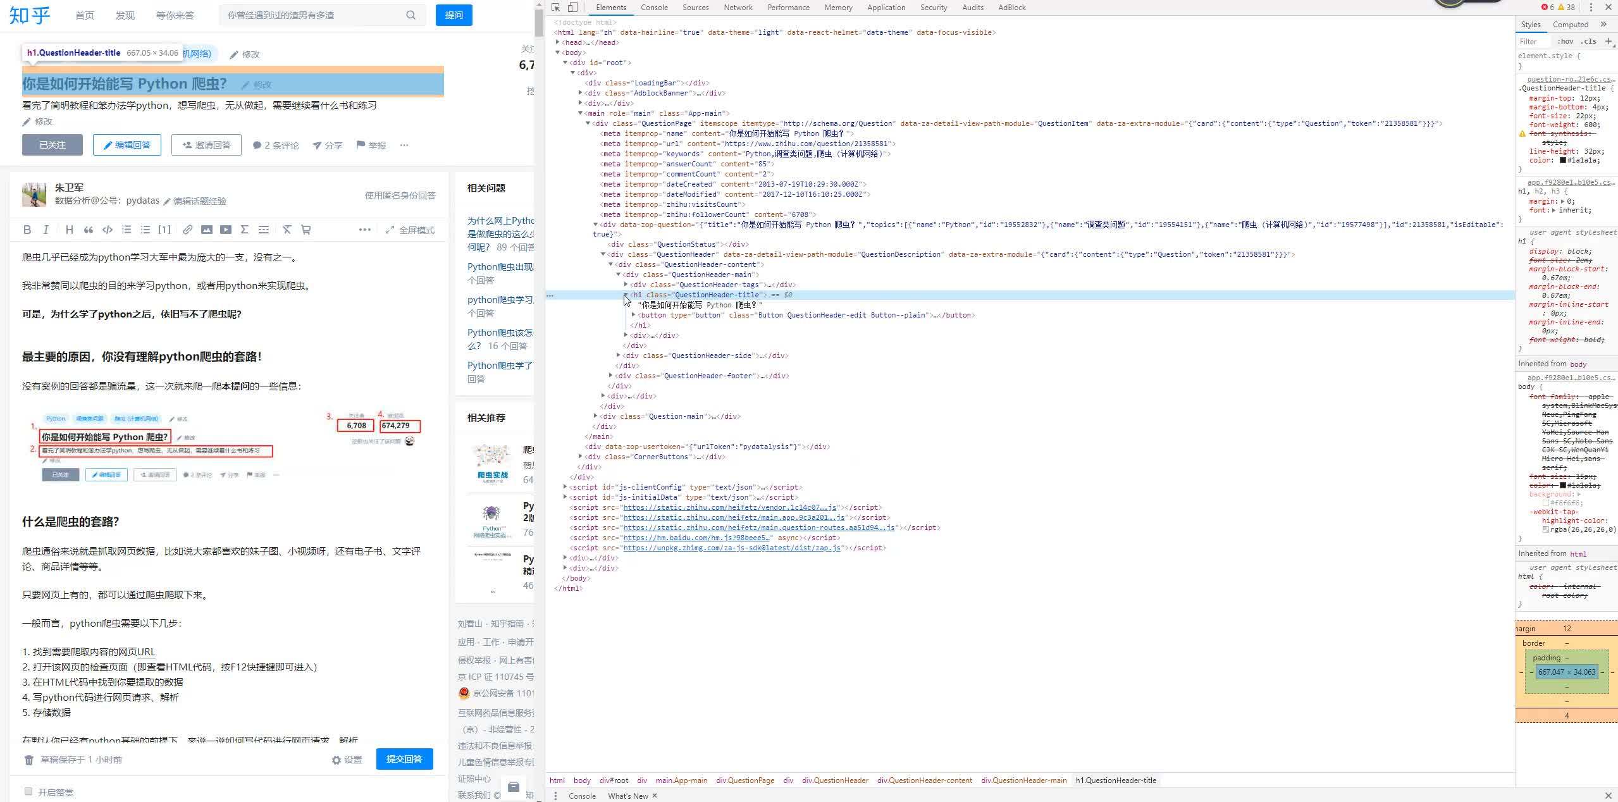Click the yellow warning count indicator
The image size is (1618, 802).
[x=1566, y=8]
